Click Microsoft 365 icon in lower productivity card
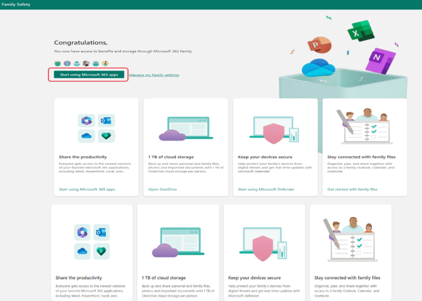422x301 pixels. pyautogui.click(x=82, y=232)
